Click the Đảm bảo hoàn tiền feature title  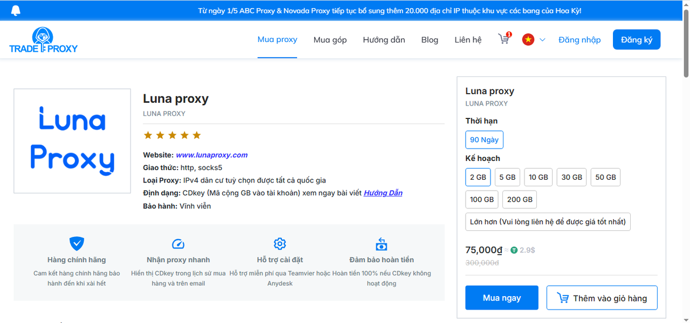[x=382, y=260]
